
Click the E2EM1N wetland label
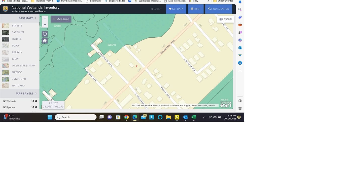click(112, 45)
